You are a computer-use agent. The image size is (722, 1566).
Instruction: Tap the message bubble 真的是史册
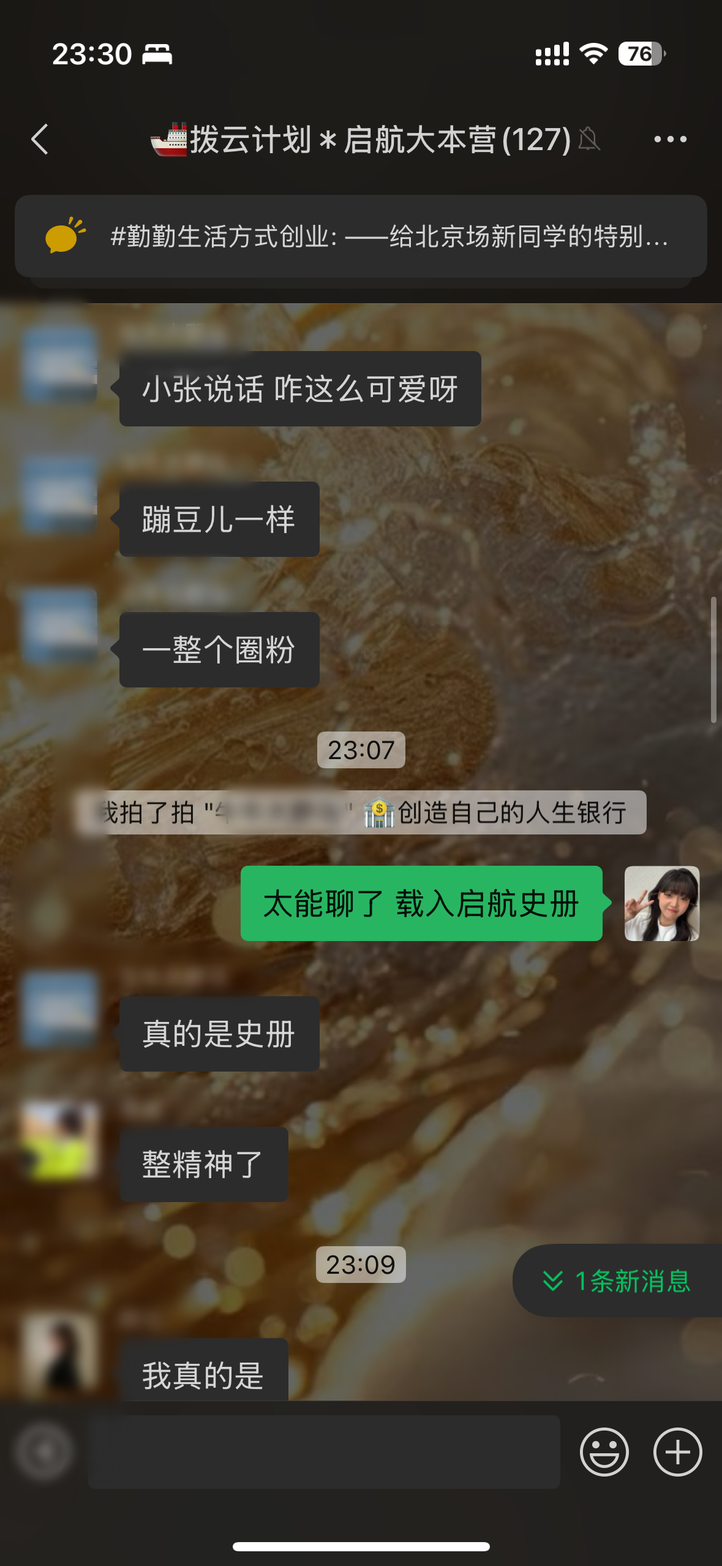(x=219, y=1034)
